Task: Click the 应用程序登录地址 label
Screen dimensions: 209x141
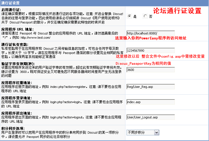Action: [16, 98]
